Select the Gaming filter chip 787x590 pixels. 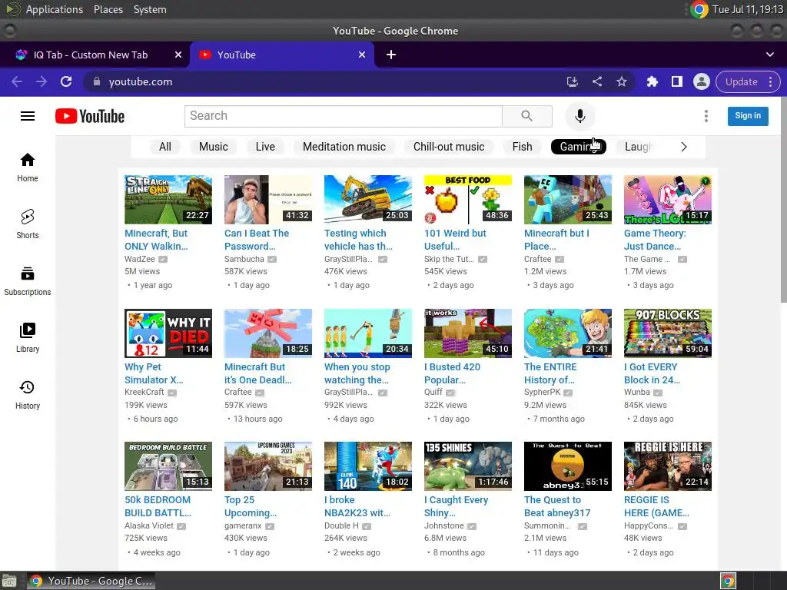click(578, 147)
